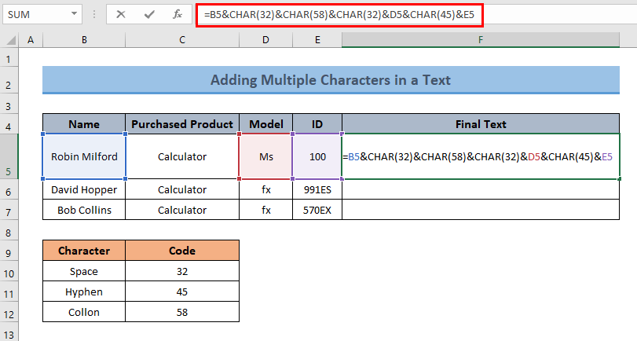The image size is (637, 341).
Task: Click the title 'Adding Multiple Characters in a Text'
Action: [330, 80]
